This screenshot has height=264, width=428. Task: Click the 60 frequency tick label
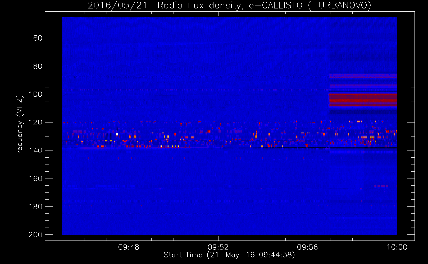38,38
